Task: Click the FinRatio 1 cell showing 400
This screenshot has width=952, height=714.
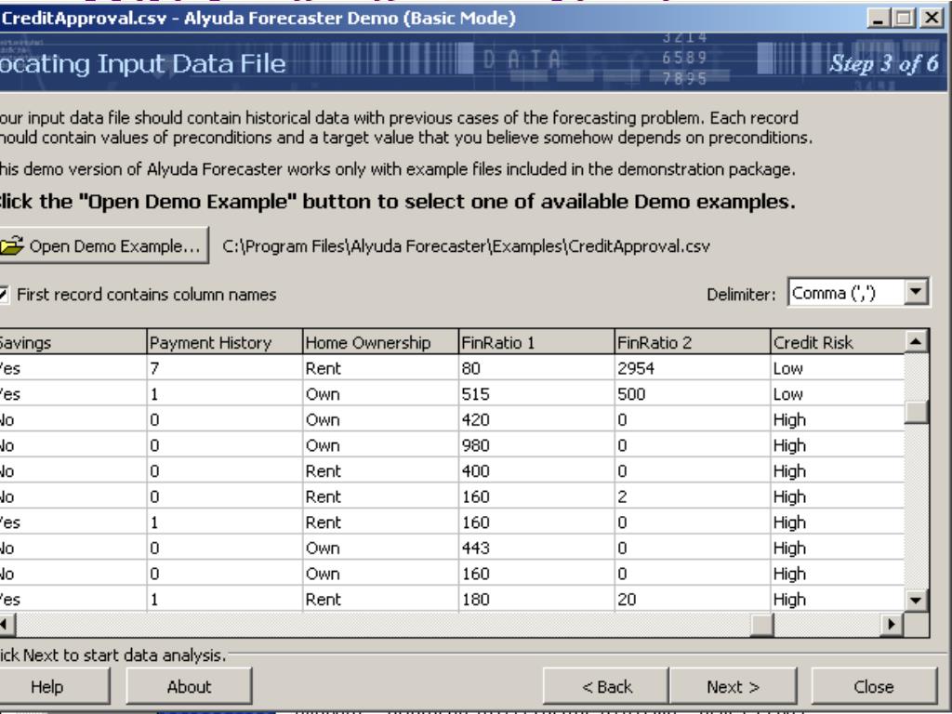Action: click(536, 470)
